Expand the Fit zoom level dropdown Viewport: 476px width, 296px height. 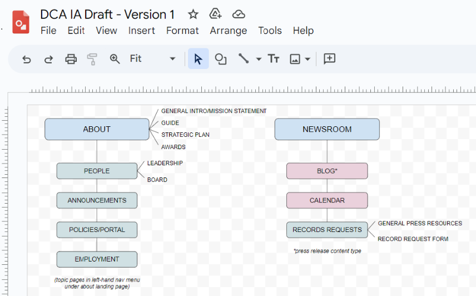coord(172,59)
